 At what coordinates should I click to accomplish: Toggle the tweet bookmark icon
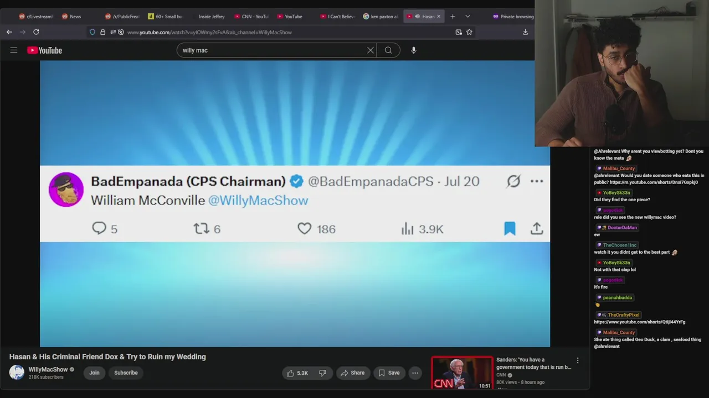pos(510,228)
